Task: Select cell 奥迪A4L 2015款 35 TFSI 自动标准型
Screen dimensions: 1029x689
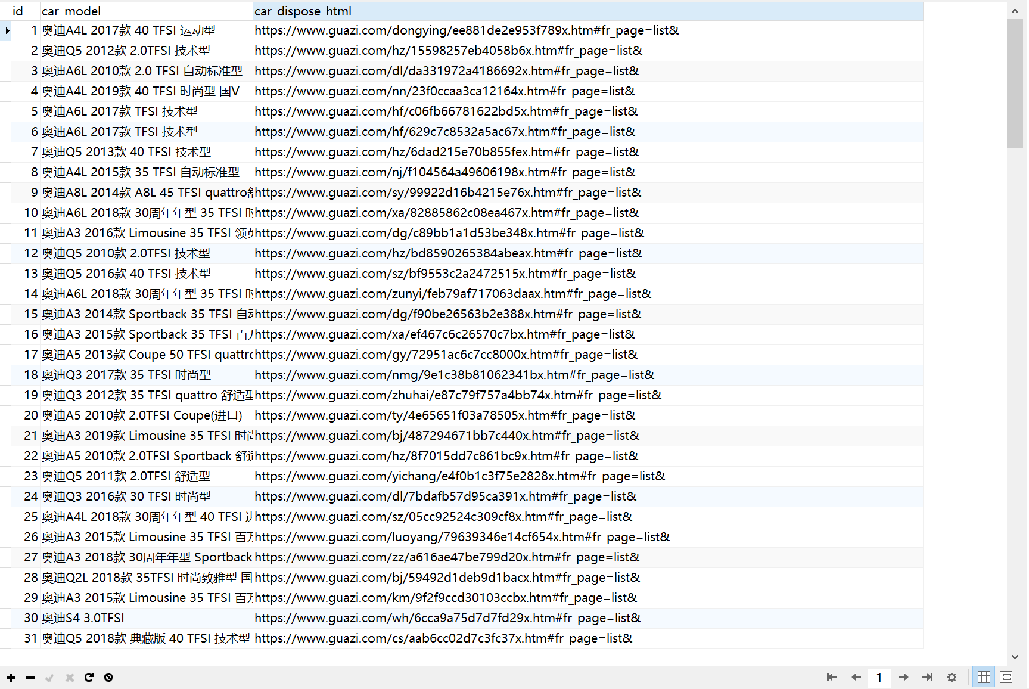Action: (146, 172)
